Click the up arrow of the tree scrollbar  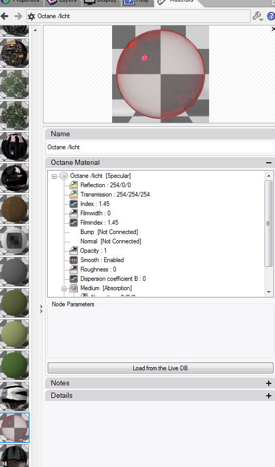tap(269, 176)
